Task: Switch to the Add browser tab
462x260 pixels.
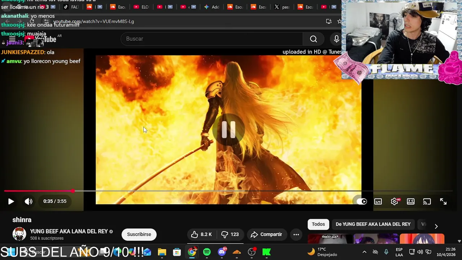Action: tap(211, 7)
